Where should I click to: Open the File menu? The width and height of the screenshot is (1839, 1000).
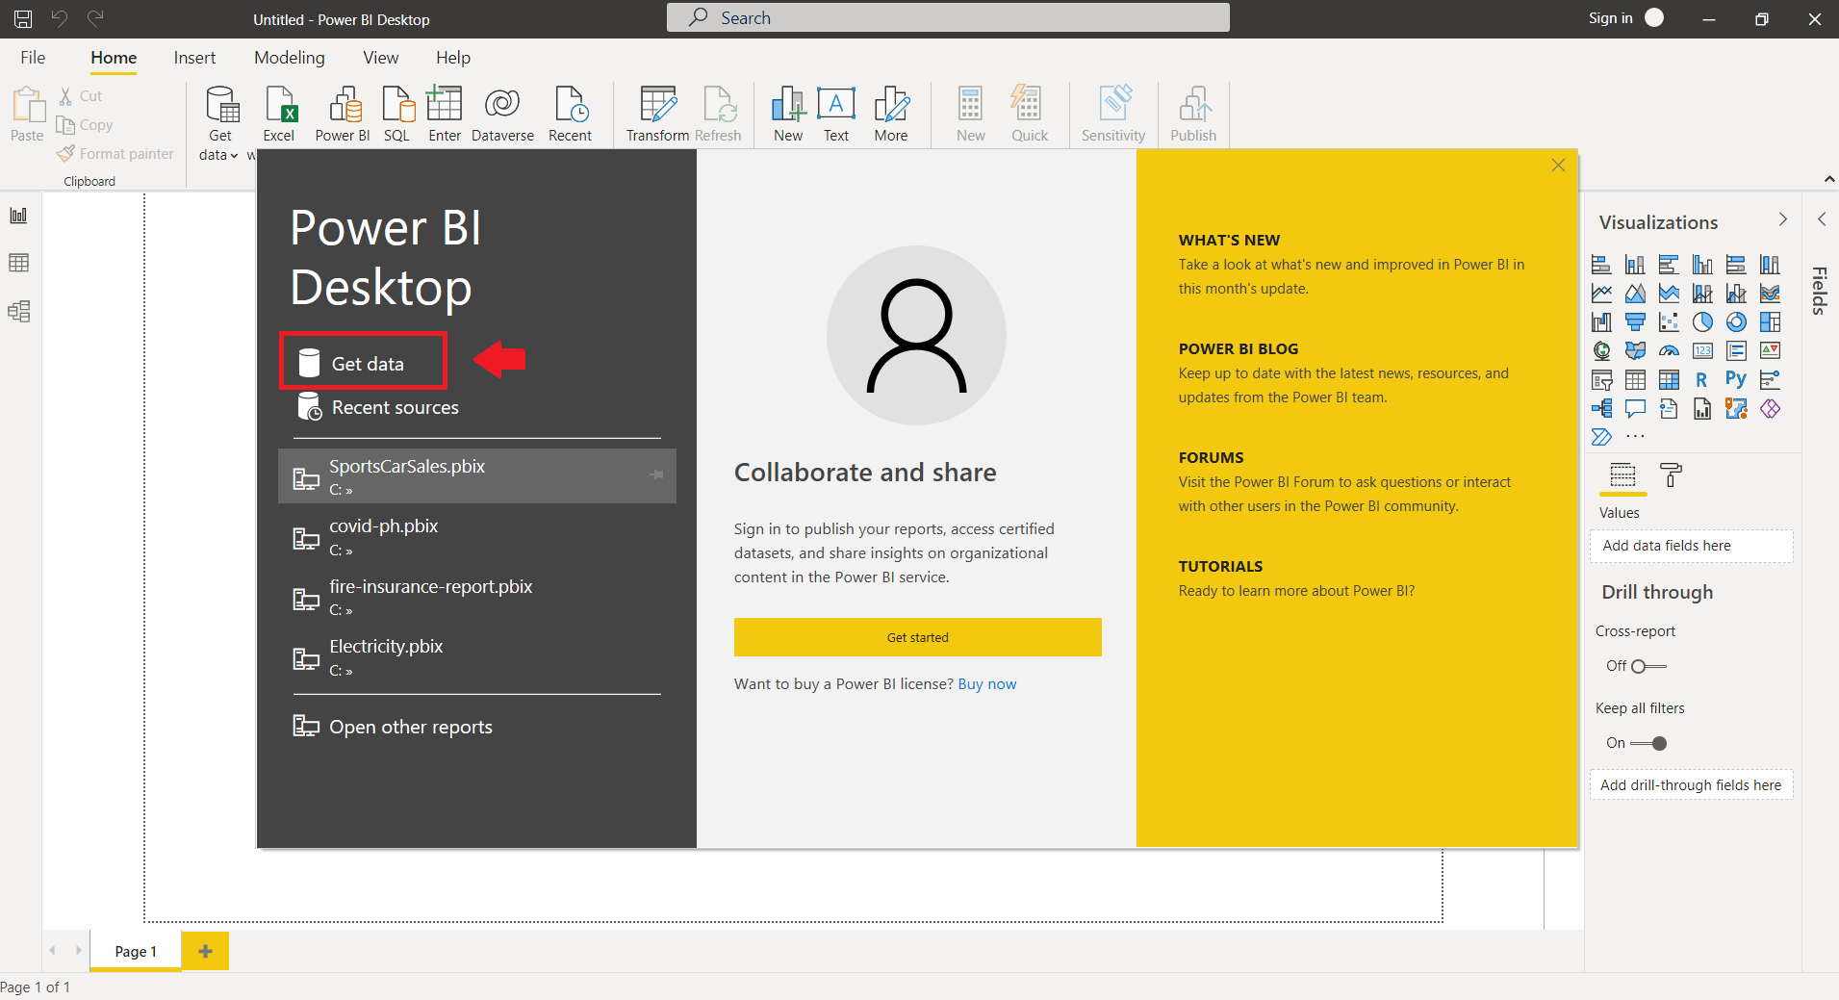33,58
